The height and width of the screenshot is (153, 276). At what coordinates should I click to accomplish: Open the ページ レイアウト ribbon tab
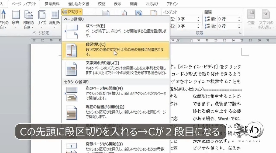point(24,4)
